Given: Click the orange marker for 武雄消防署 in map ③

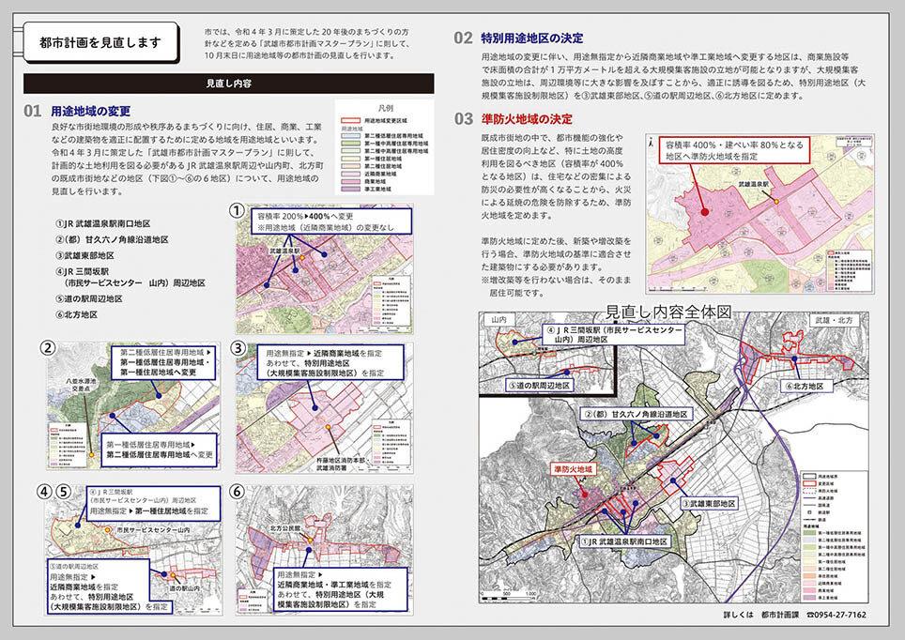Looking at the screenshot, I should 328,427.
